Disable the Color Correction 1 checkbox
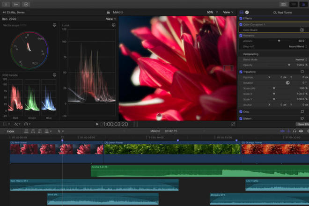Image resolution: width=309 pixels, height=206 pixels. coord(241,25)
